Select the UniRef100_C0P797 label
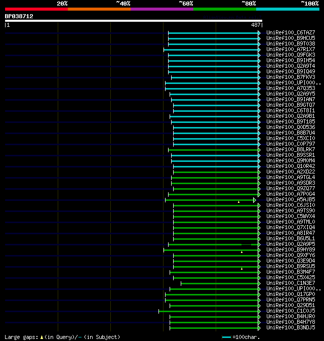324x341 pixels. click(291, 144)
